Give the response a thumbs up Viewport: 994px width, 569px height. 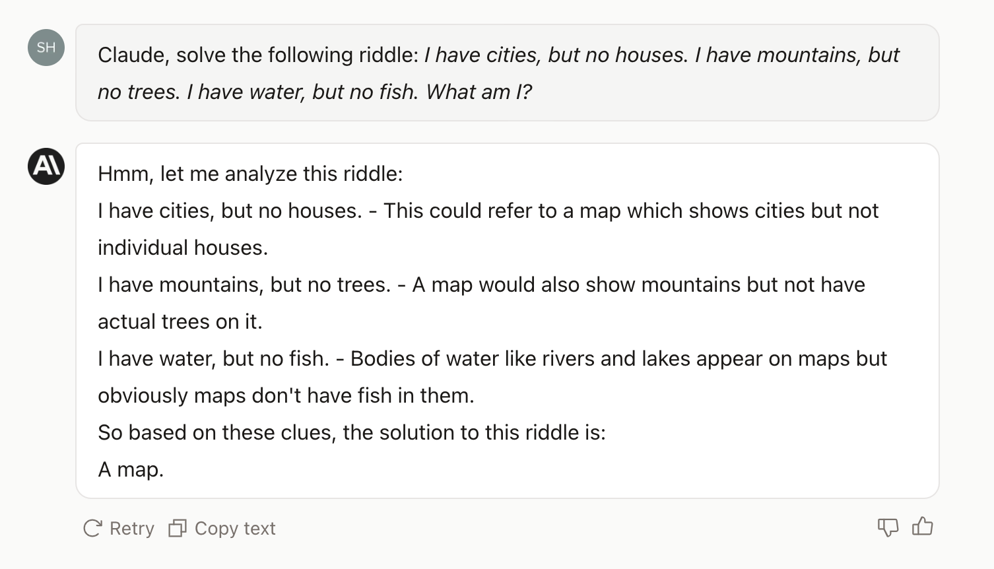pyautogui.click(x=922, y=526)
